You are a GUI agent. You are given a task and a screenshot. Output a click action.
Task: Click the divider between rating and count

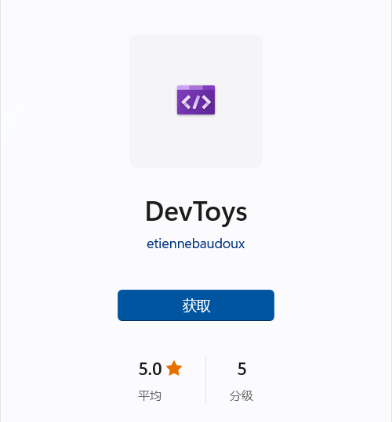(206, 380)
